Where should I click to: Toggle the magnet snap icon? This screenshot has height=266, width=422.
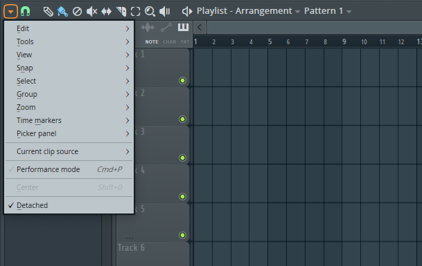(x=26, y=12)
